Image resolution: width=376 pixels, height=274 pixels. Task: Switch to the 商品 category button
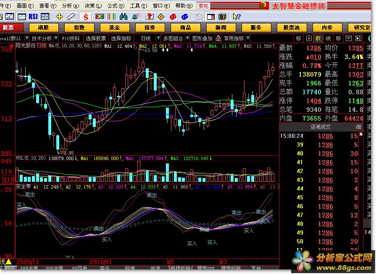185,28
